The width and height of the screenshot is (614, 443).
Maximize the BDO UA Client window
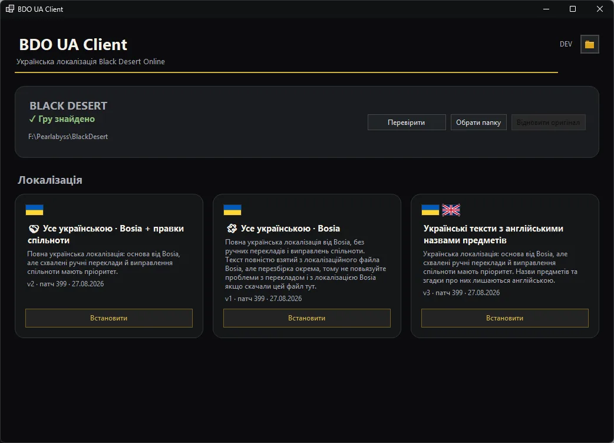coord(573,9)
